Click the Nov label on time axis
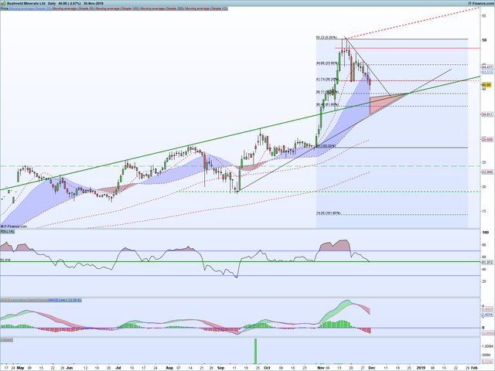This screenshot has height=371, width=495. 321,368
